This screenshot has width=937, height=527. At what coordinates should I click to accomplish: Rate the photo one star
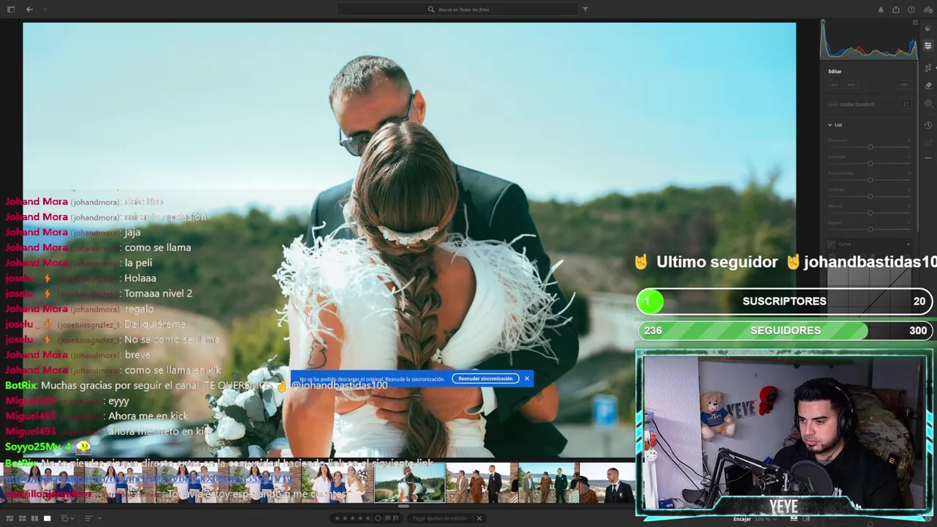[337, 518]
